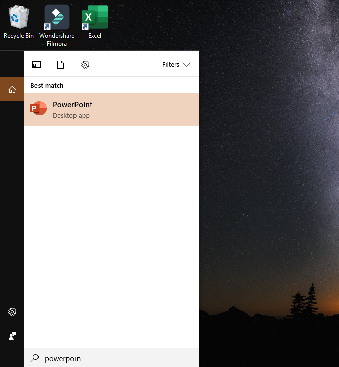Click the 'Best match' section header
Viewport: 339px width, 367px height.
click(x=47, y=86)
